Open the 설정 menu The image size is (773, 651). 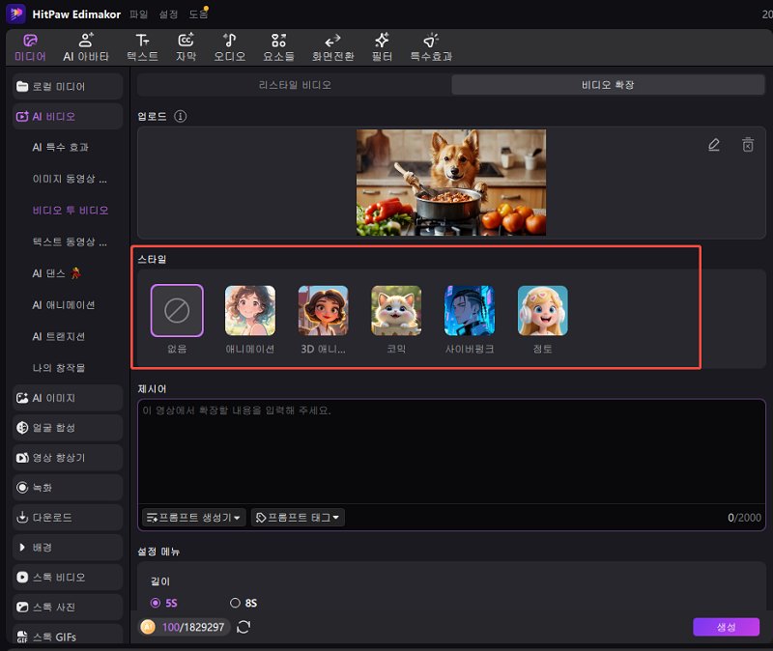pos(168,14)
